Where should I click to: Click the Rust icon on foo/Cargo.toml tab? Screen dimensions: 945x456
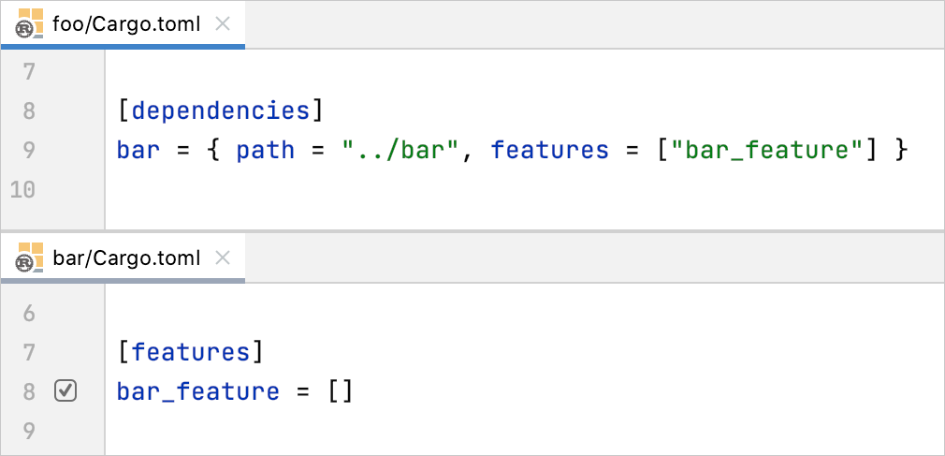coord(30,23)
